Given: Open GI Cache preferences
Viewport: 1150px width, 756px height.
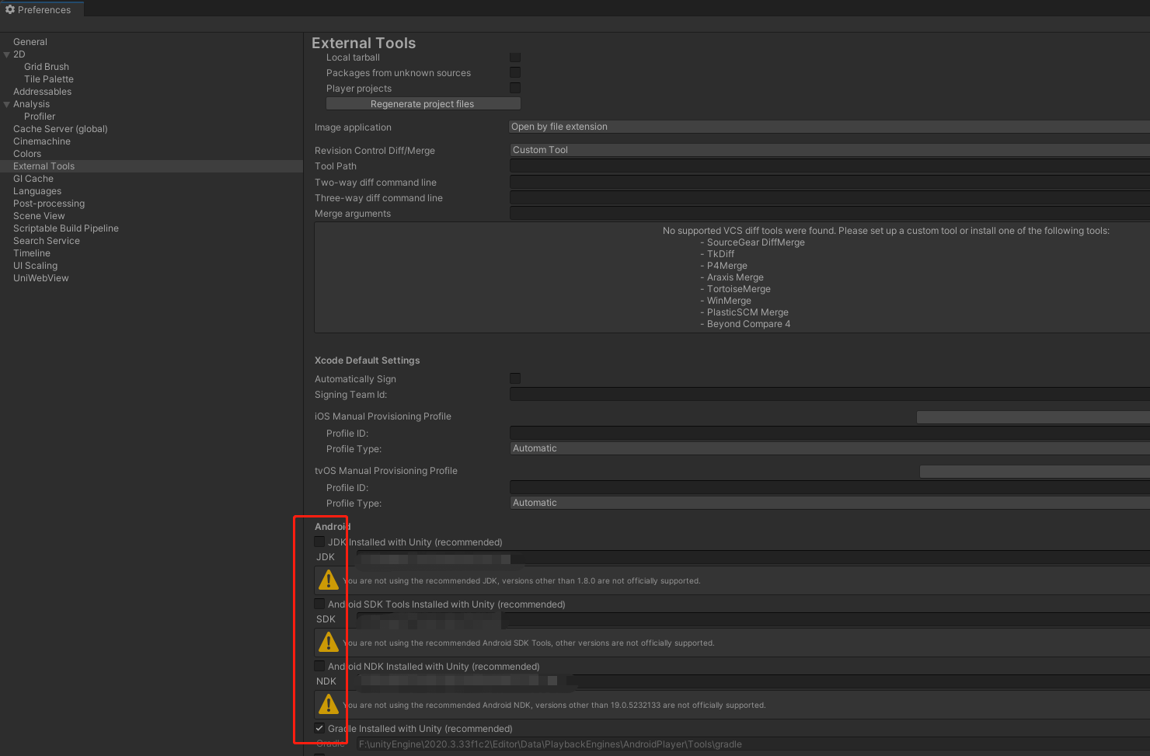Looking at the screenshot, I should click(33, 179).
